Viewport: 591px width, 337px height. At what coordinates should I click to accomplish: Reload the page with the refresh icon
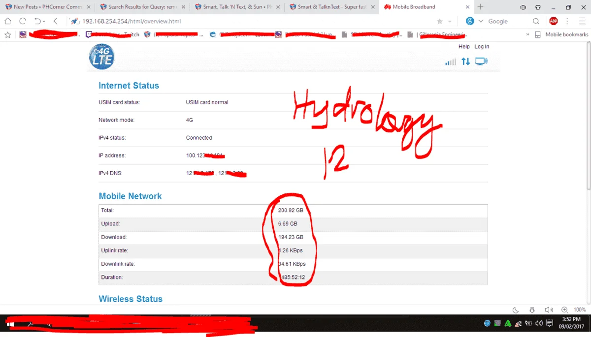coord(22,21)
